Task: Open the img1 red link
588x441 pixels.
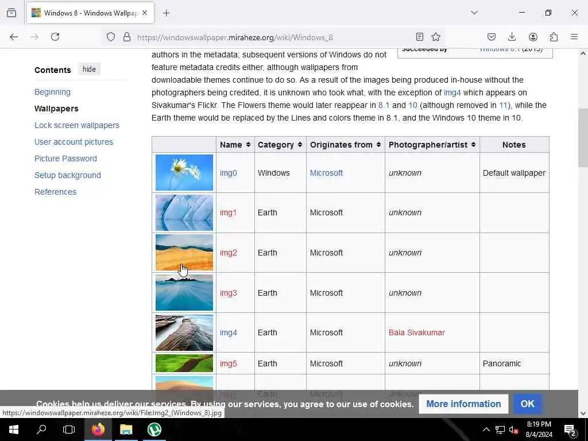Action: pos(229,212)
